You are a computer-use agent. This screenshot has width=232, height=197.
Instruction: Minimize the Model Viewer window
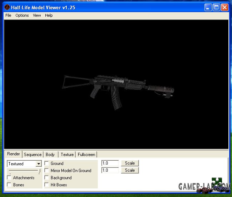[208, 7]
